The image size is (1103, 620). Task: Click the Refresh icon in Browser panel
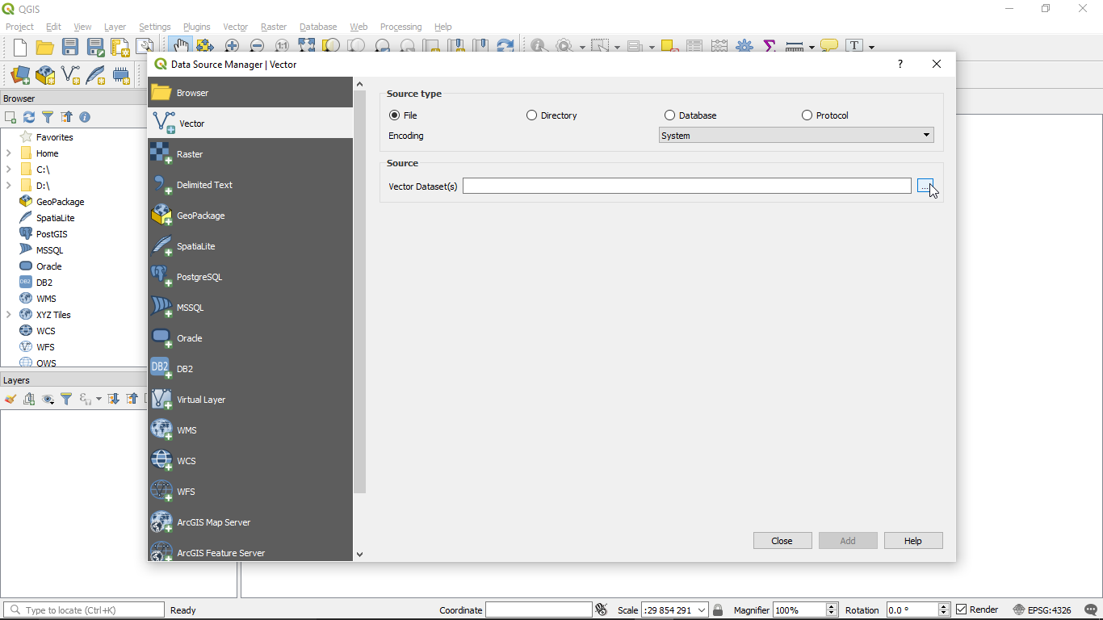pos(29,117)
